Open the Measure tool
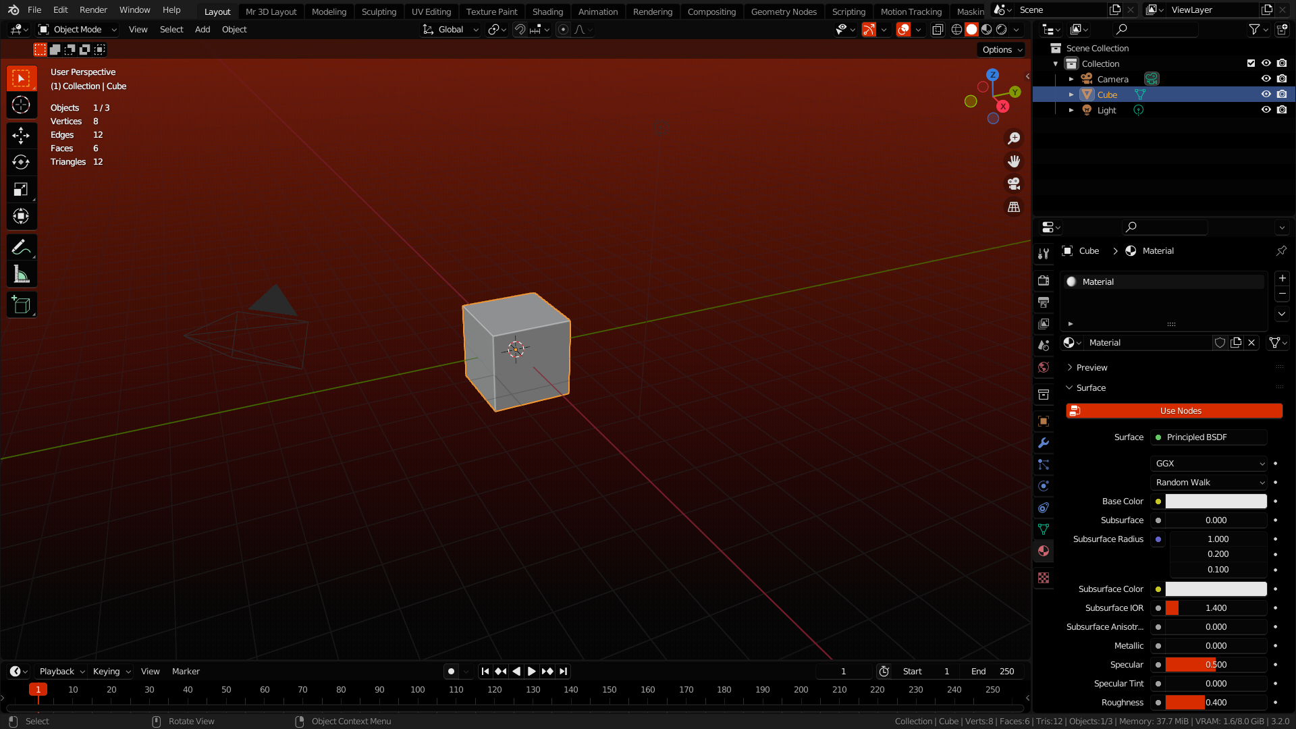 (x=22, y=273)
